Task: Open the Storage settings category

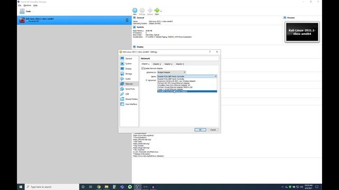Action: pos(129,74)
